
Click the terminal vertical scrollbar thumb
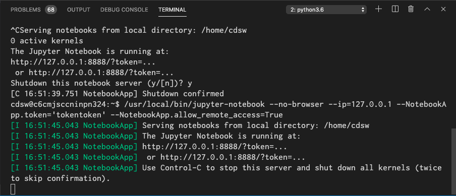point(454,161)
